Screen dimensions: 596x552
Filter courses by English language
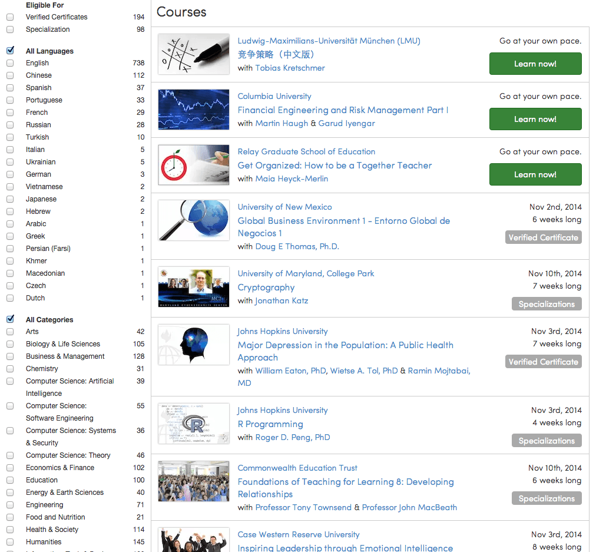tap(10, 62)
